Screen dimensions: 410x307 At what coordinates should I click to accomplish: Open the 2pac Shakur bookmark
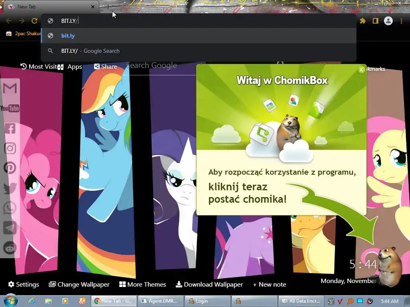click(24, 34)
